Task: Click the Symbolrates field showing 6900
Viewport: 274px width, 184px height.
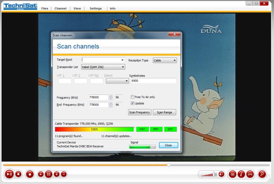Action: coord(154,81)
